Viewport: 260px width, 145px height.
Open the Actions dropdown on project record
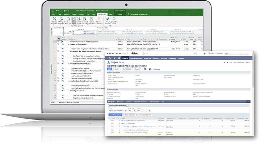click(157, 69)
